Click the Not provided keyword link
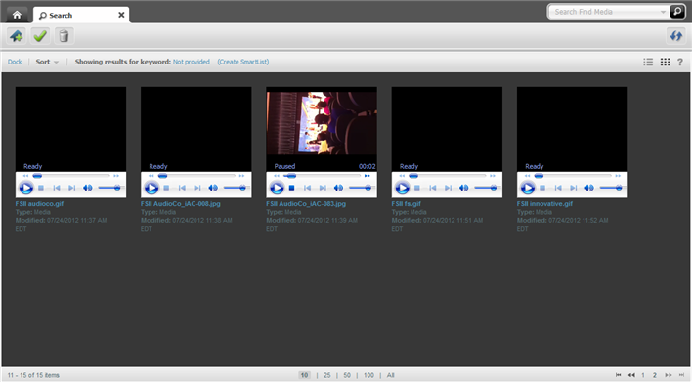 (192, 62)
